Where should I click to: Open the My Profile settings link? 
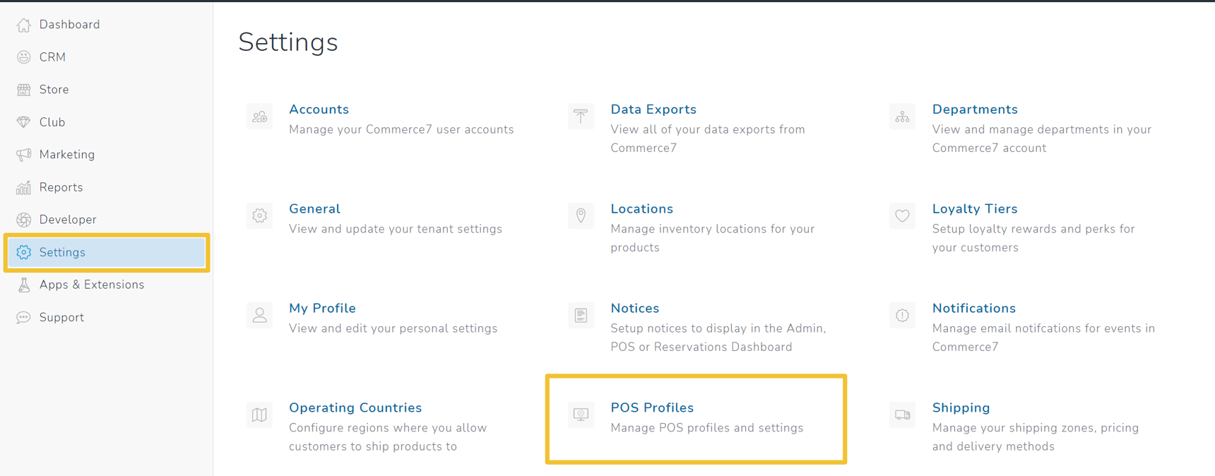pos(322,309)
